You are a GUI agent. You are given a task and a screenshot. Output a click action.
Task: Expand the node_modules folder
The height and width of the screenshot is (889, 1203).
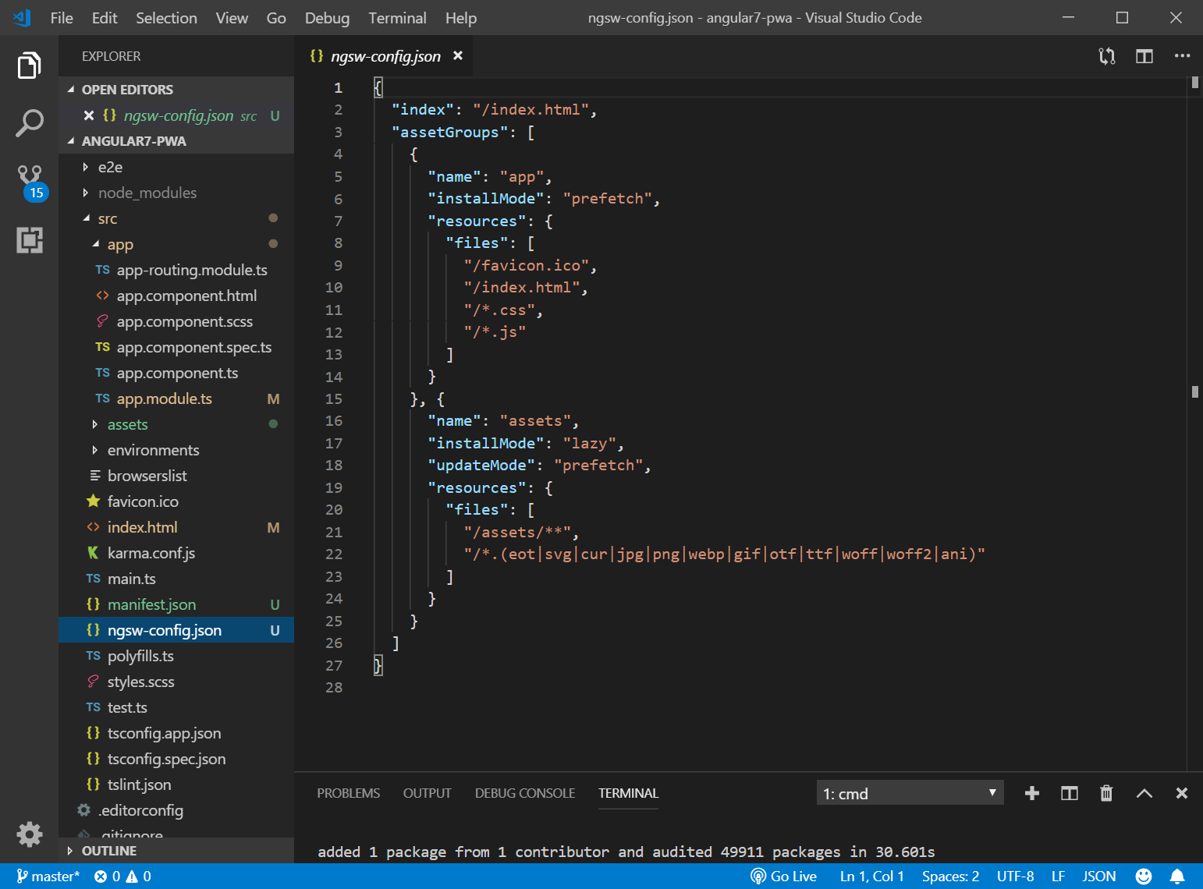click(x=147, y=193)
